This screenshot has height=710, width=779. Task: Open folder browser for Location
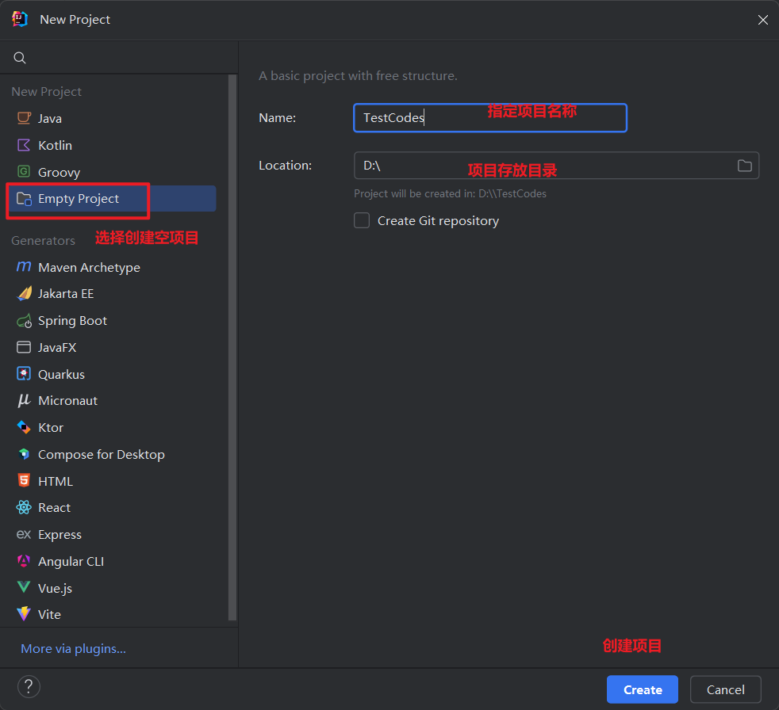pos(744,166)
